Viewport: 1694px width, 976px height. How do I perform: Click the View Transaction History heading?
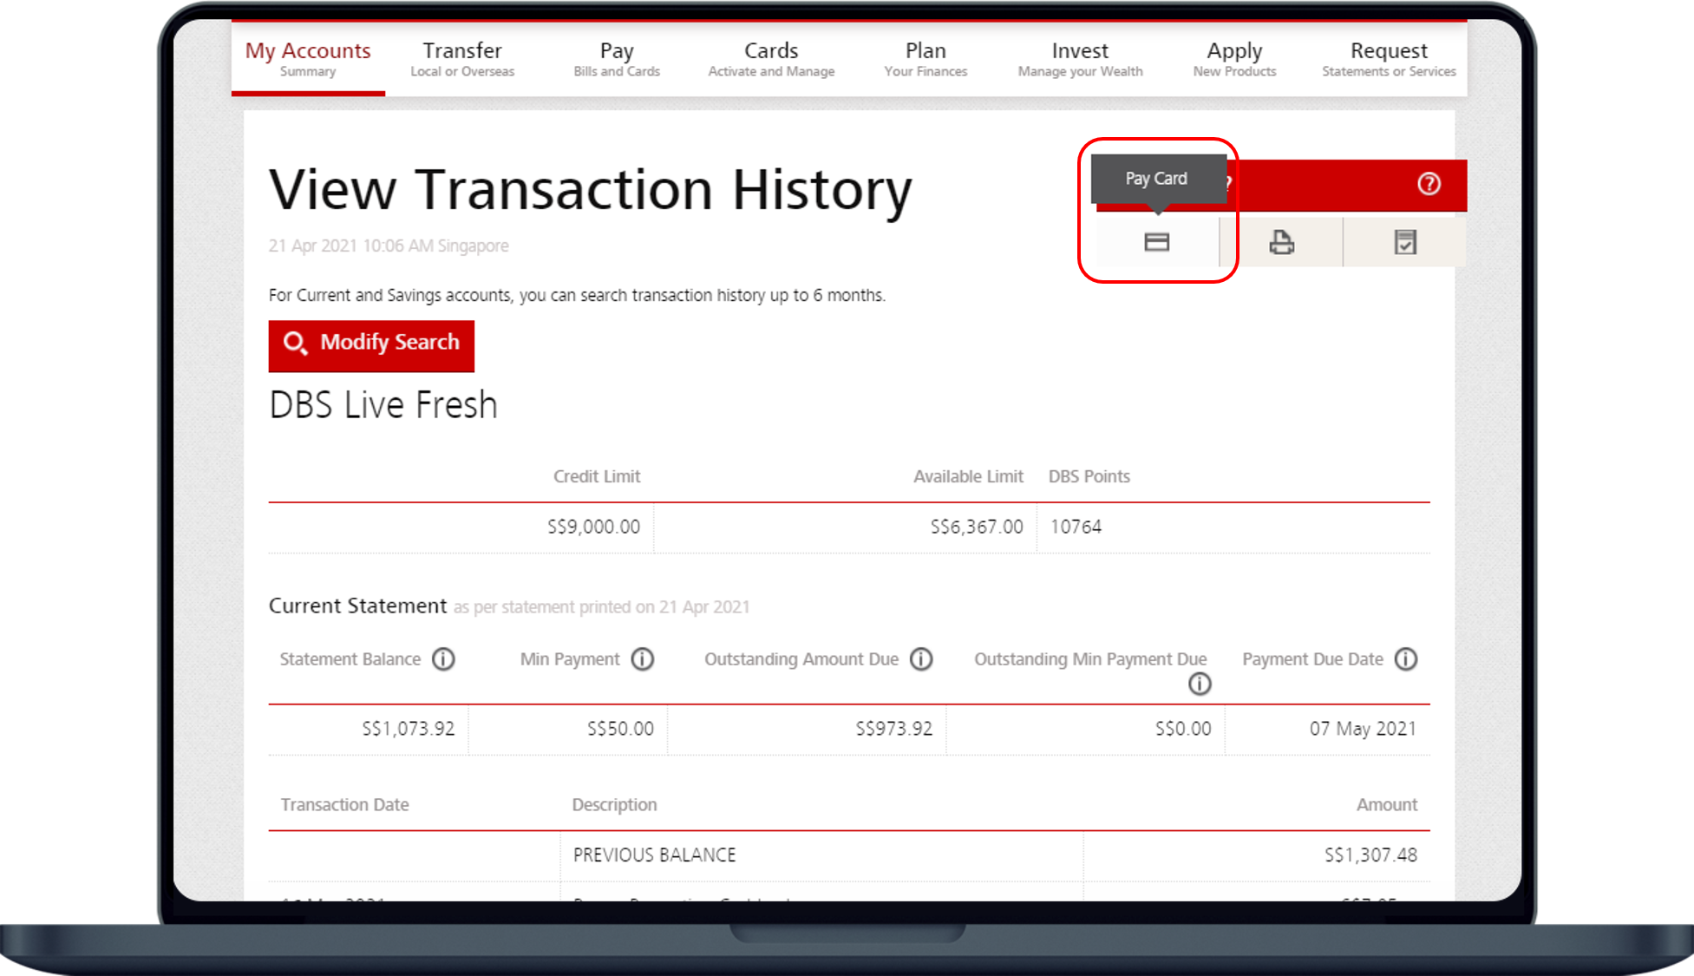pos(591,190)
